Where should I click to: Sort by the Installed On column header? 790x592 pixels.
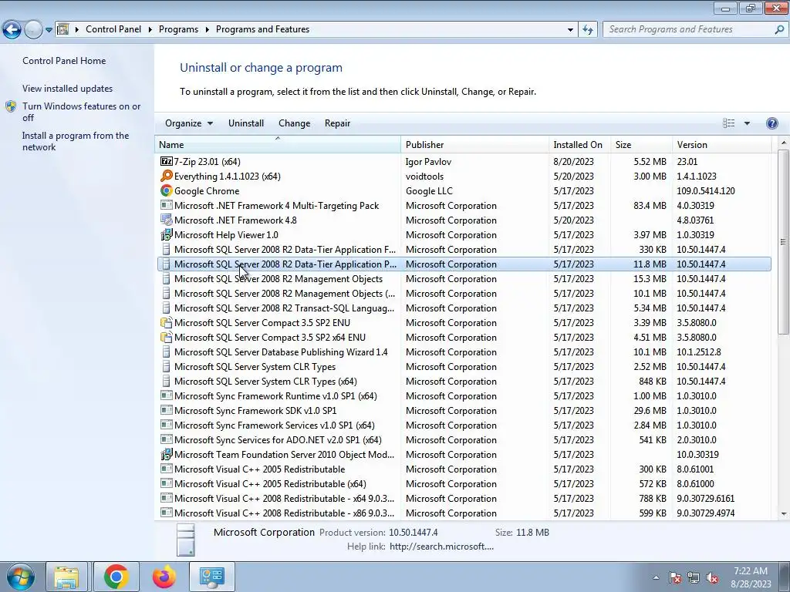(579, 144)
